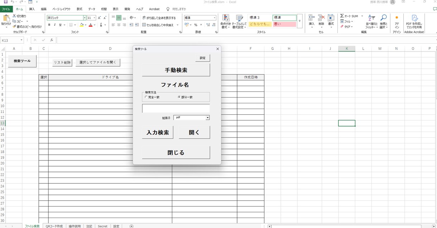
Task: Click the 設定 button in dialog
Action: pos(203,58)
